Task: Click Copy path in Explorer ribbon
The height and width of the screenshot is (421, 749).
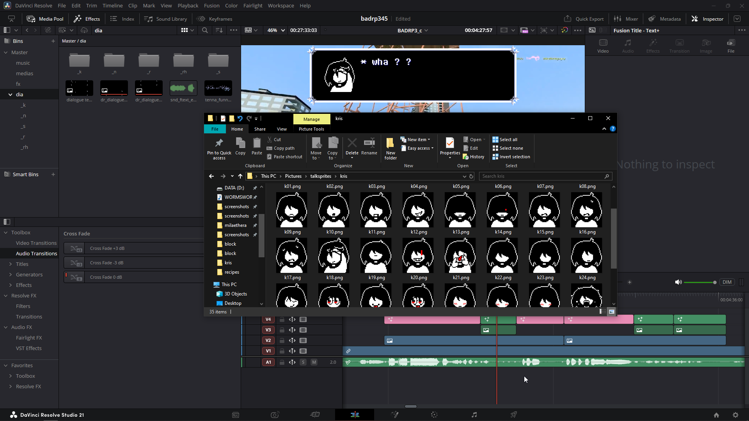Action: [280, 148]
